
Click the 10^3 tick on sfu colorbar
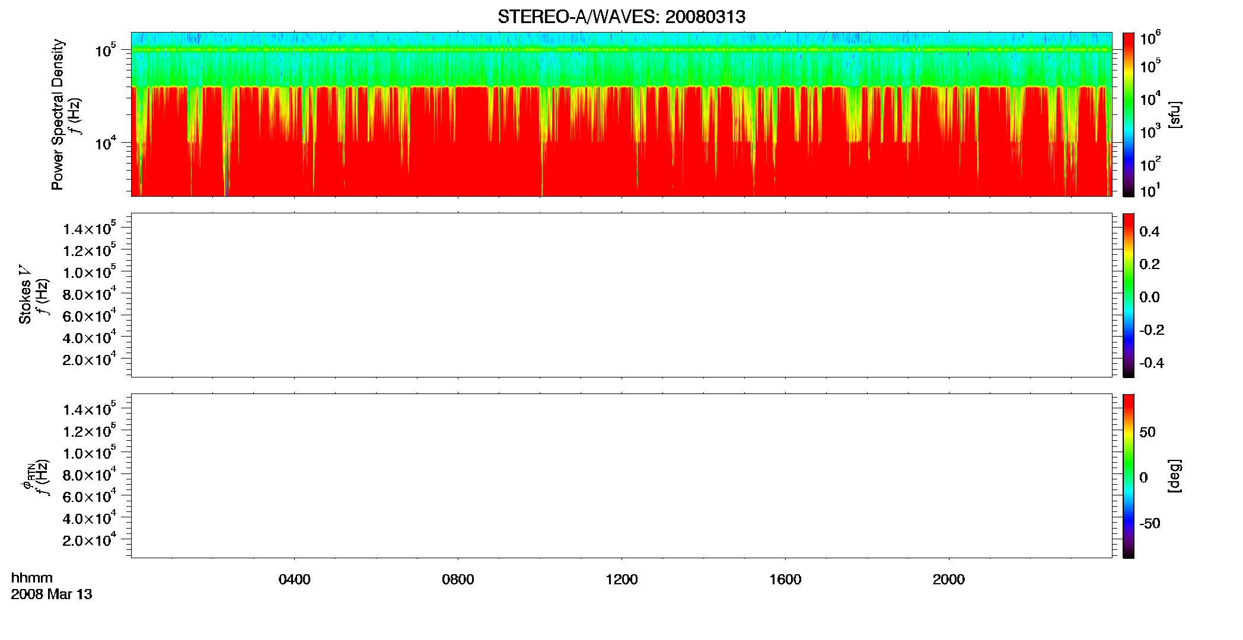point(1150,131)
